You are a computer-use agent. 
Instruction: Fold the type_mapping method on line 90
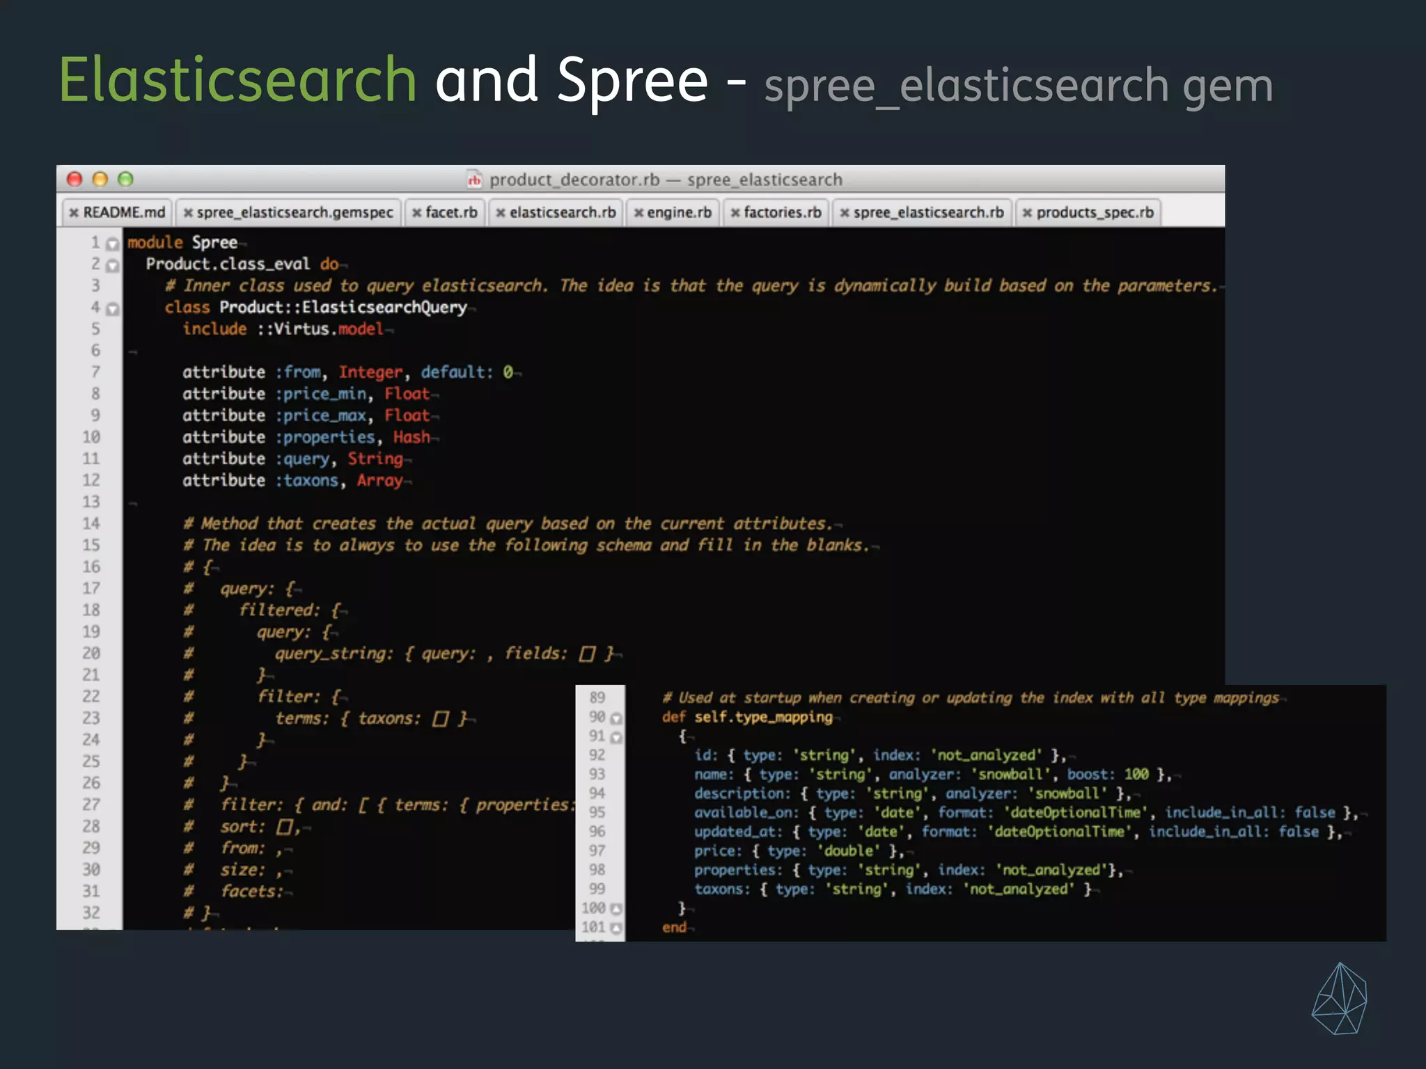coord(616,718)
